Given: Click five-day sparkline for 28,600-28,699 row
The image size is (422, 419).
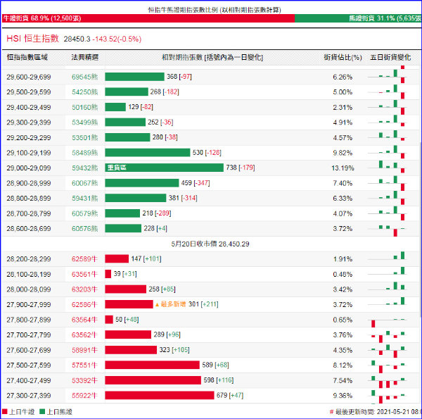Looking at the screenshot, I should [x=388, y=230].
